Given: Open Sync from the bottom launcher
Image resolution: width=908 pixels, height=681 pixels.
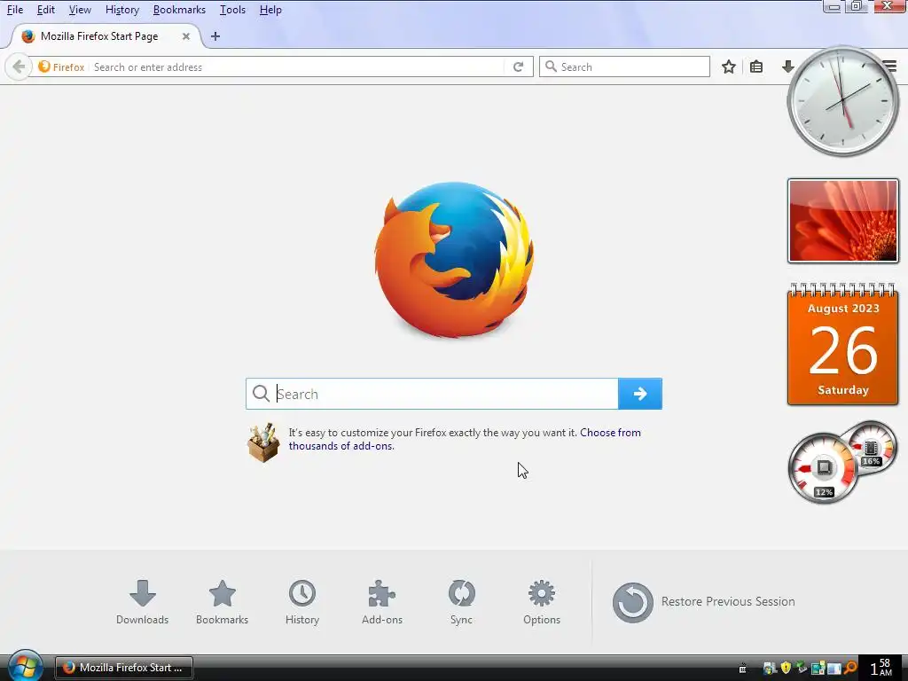Looking at the screenshot, I should click(461, 602).
